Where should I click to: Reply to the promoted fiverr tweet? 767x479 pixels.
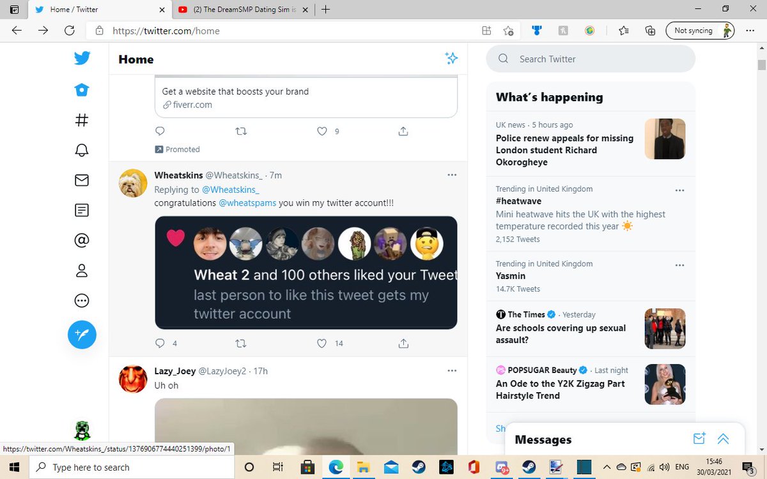tap(160, 131)
